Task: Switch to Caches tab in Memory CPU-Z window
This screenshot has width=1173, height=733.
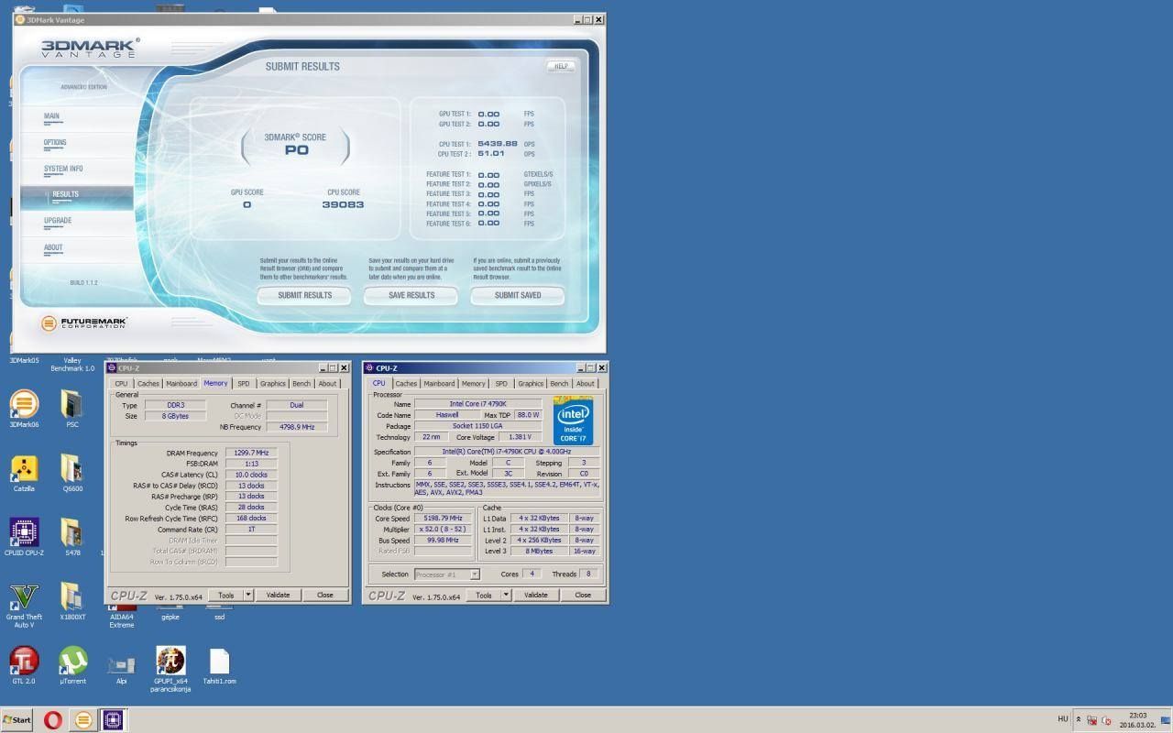Action: [148, 384]
